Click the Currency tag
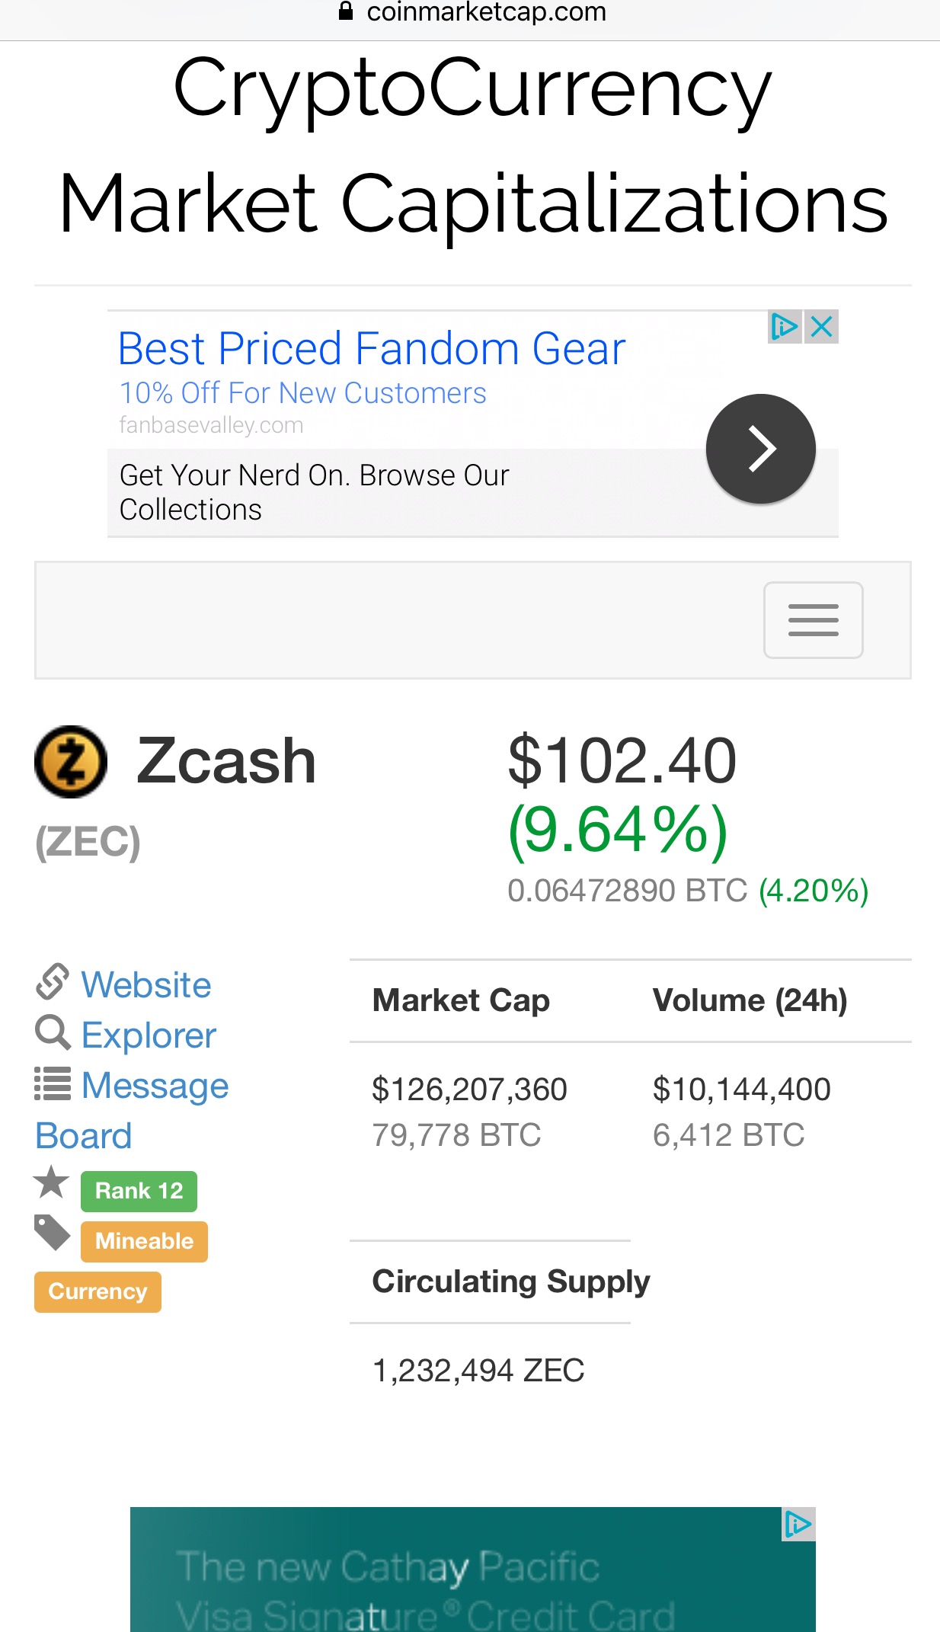Image resolution: width=940 pixels, height=1632 pixels. pyautogui.click(x=98, y=1291)
